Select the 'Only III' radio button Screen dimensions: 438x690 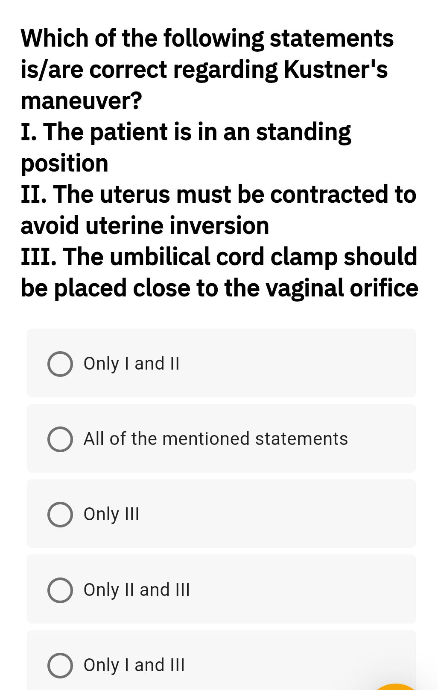[60, 515]
